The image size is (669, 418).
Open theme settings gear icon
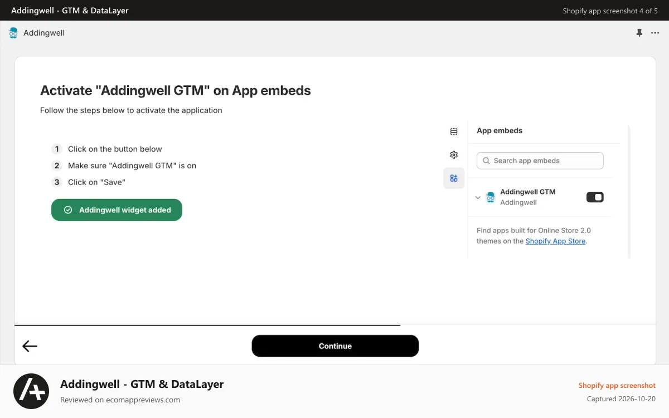coord(454,155)
